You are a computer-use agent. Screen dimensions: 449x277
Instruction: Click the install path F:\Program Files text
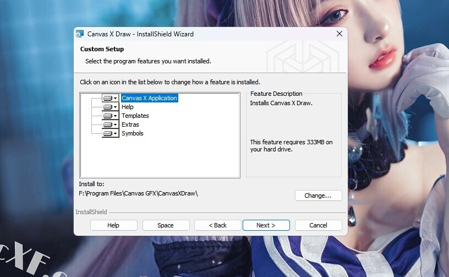(138, 193)
